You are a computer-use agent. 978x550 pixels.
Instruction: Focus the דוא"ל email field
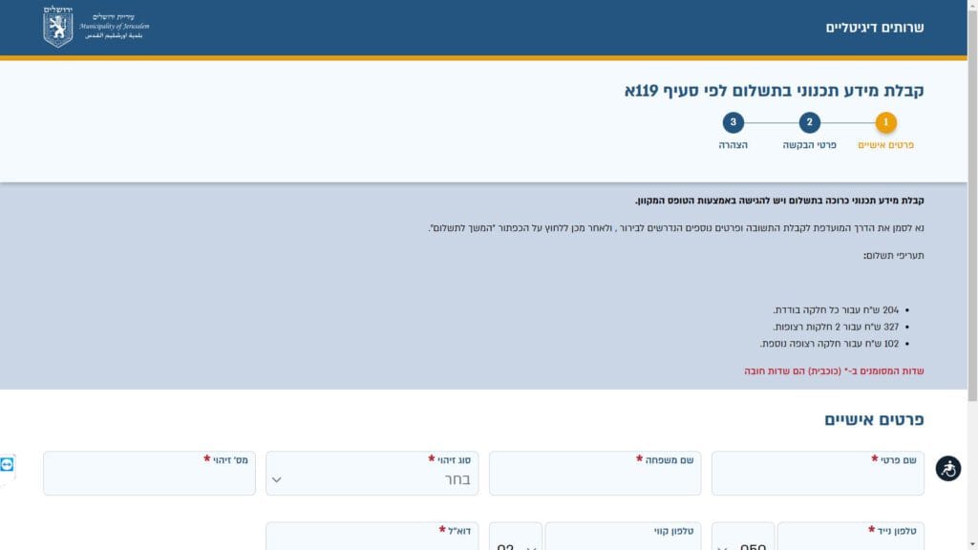pos(372,540)
